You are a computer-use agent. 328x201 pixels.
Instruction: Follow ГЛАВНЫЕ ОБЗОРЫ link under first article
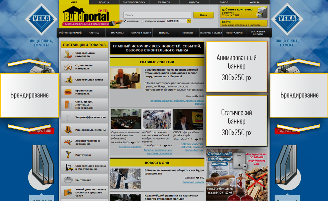177,102
